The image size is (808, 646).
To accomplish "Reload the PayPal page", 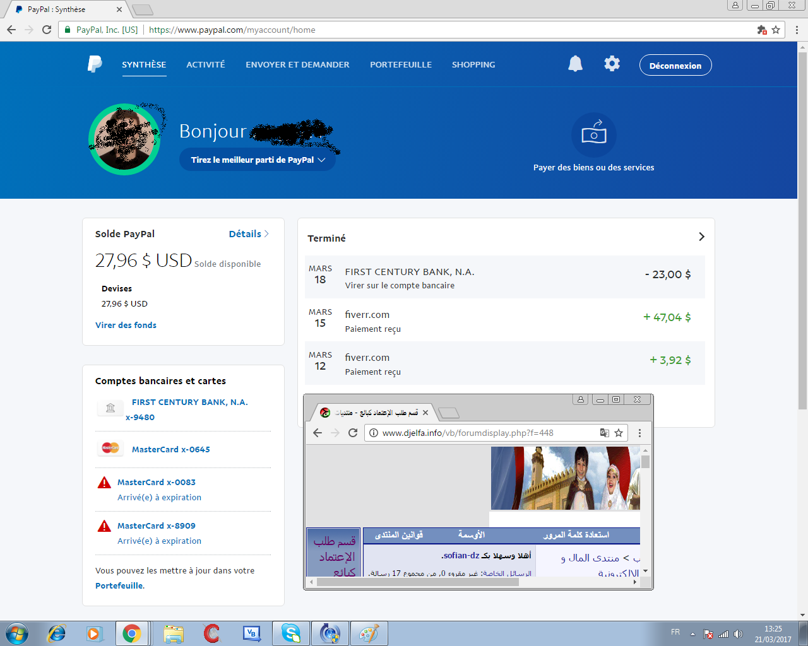I will pos(47,30).
